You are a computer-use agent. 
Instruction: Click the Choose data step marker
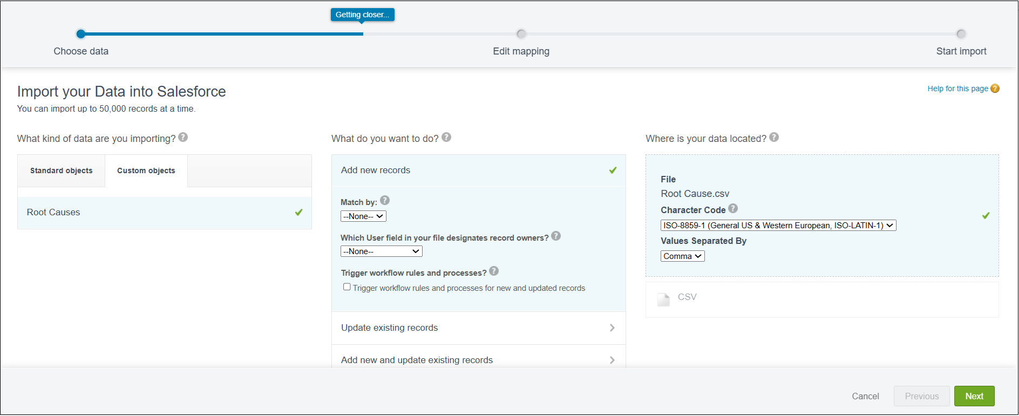81,34
